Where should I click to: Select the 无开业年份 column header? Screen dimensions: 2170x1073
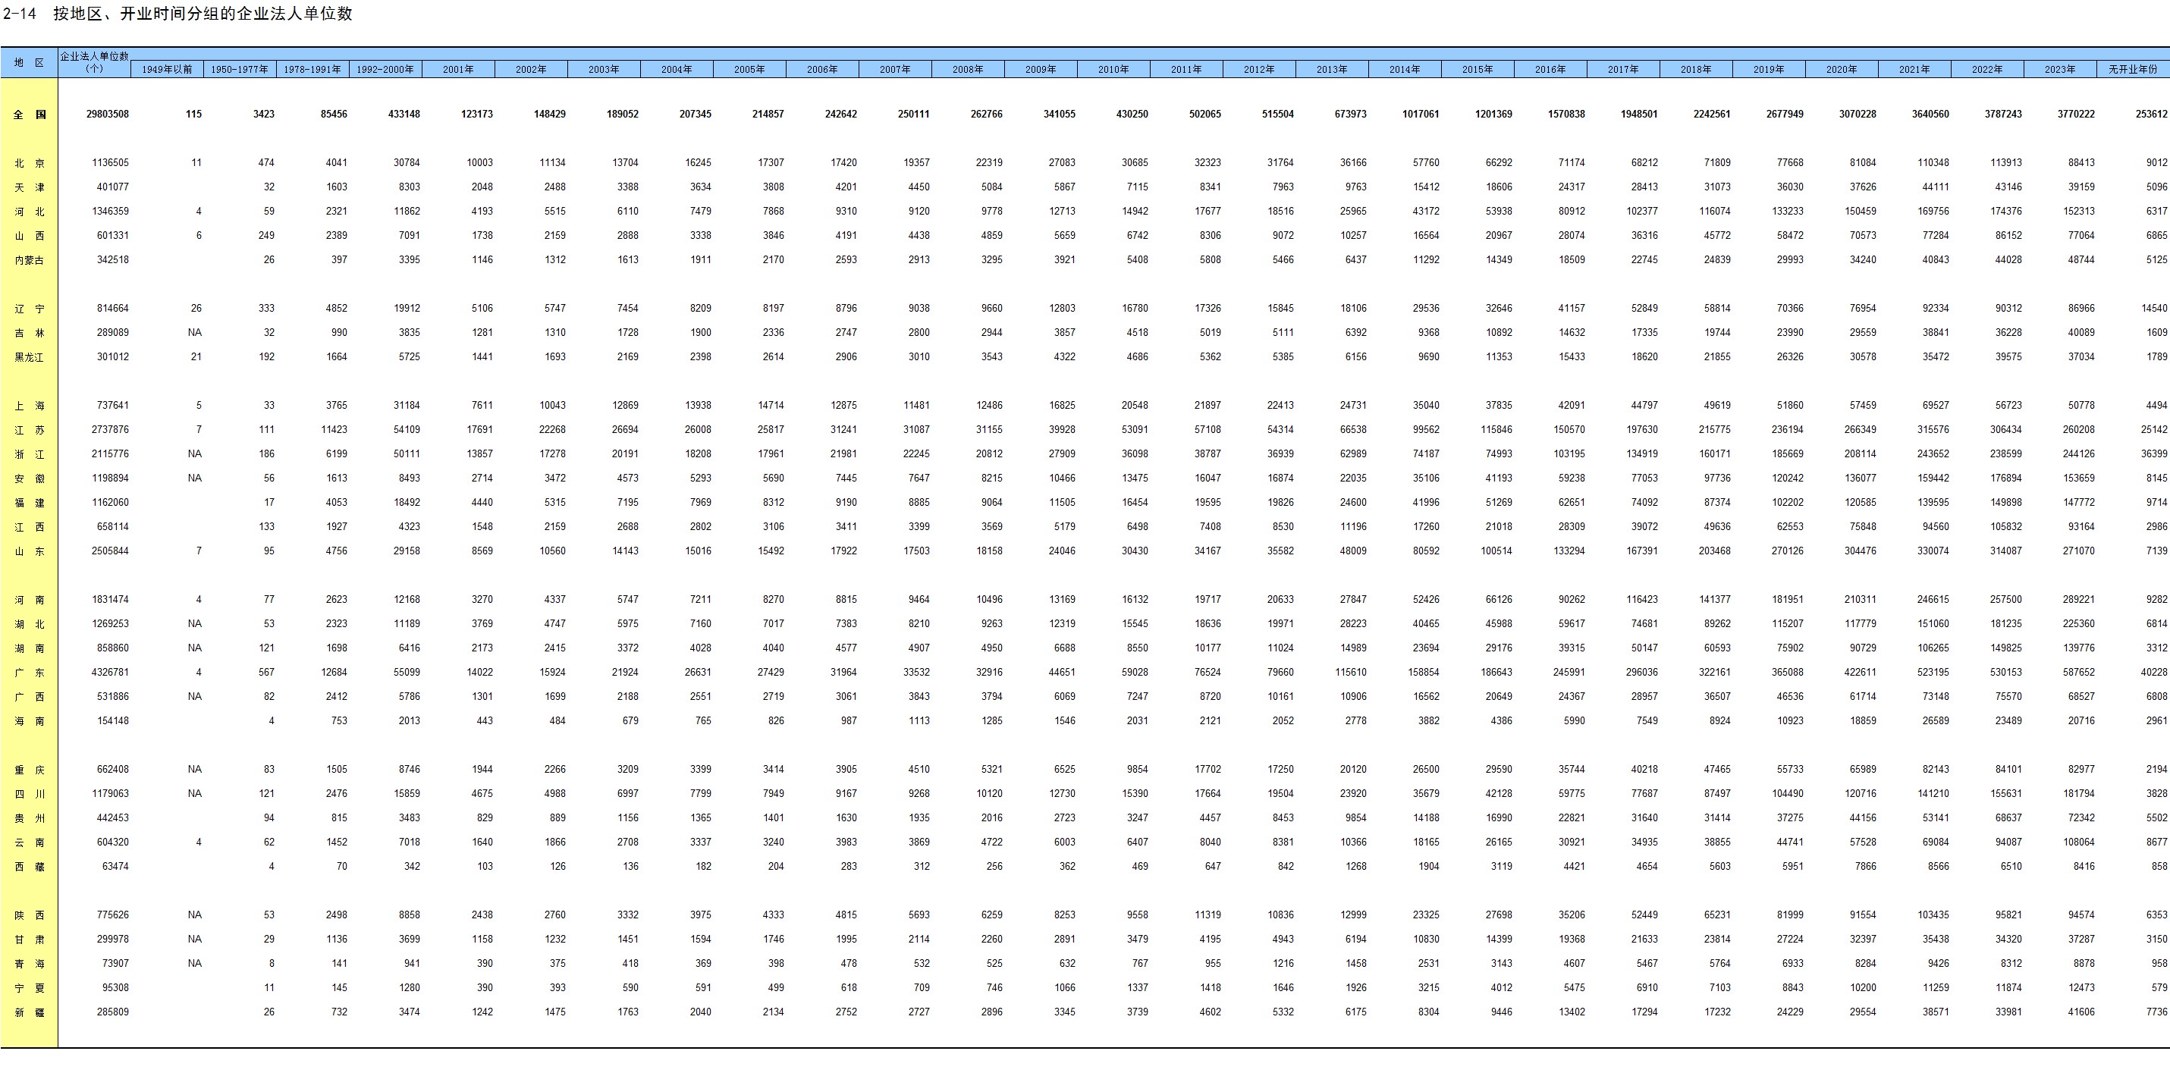click(x=2132, y=69)
